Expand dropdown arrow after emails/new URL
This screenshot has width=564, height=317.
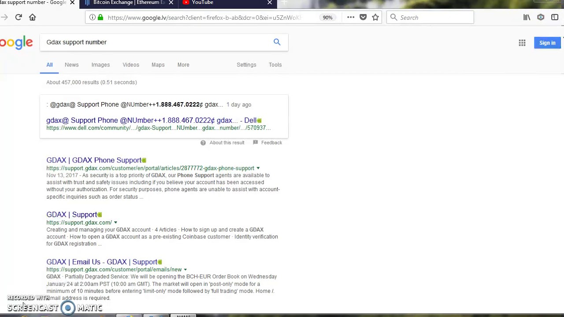click(x=185, y=269)
